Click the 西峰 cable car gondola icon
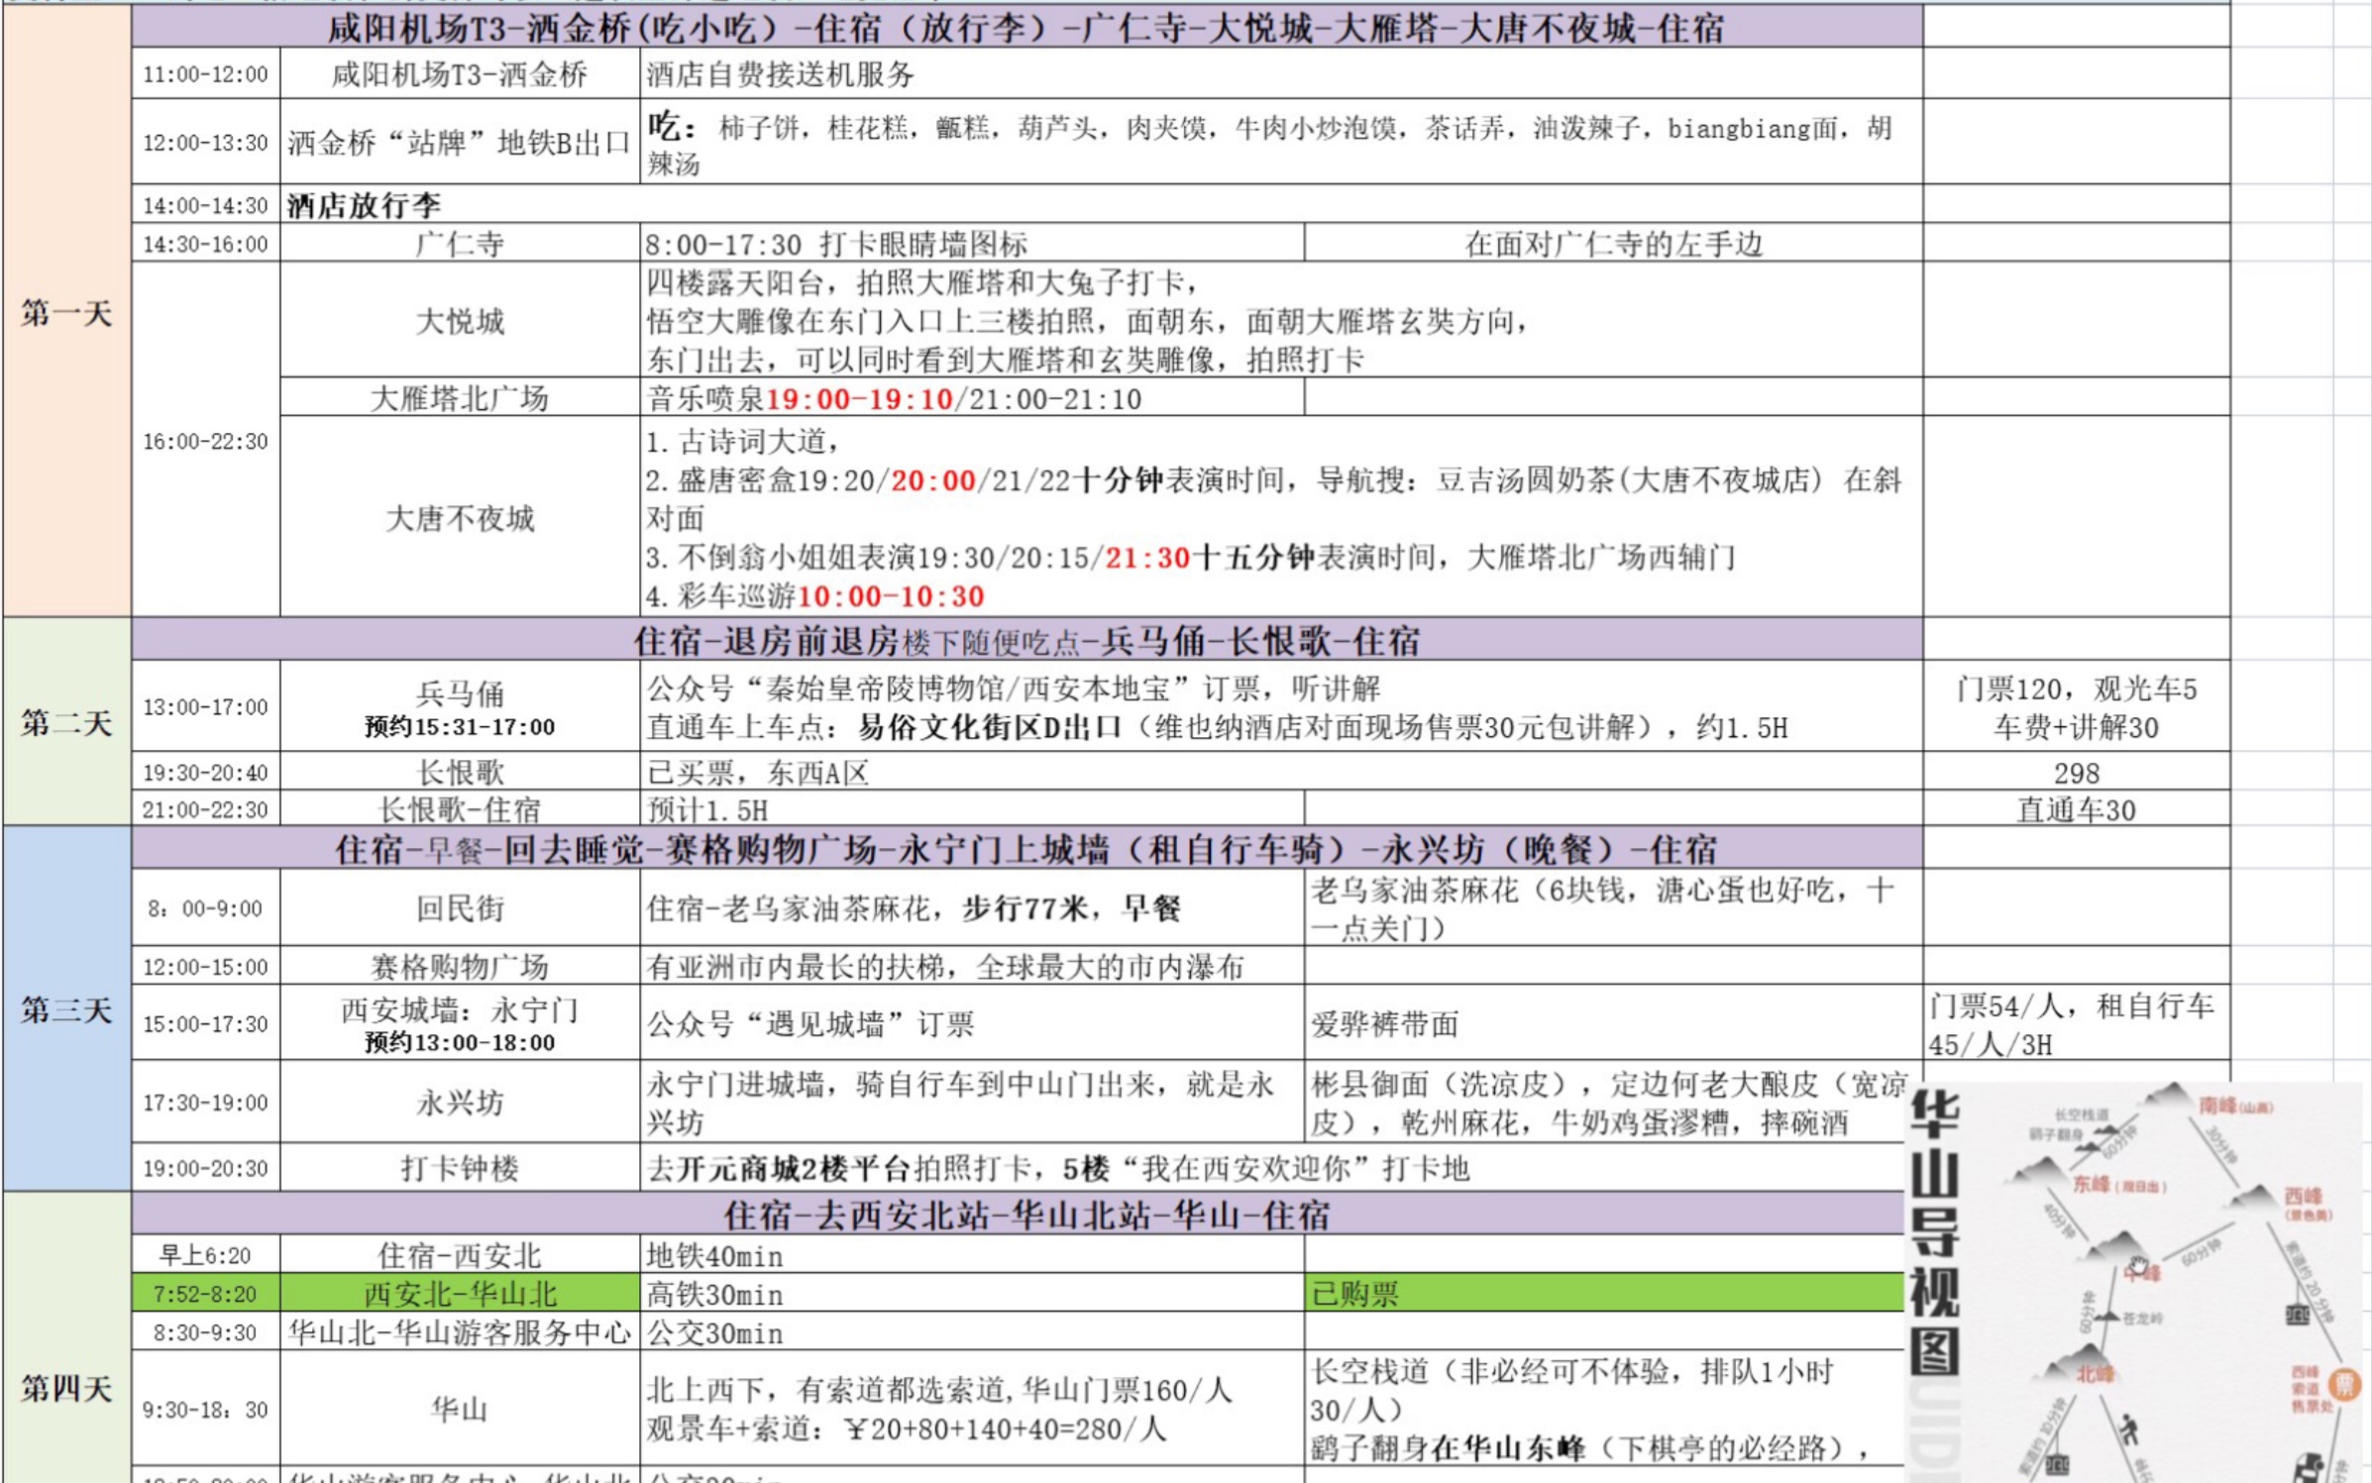Viewport: 2372px width, 1483px height. 2298,1315
